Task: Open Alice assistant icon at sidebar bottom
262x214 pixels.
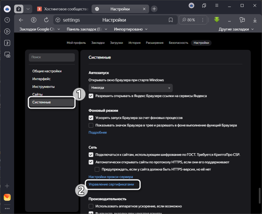Action: point(7,197)
